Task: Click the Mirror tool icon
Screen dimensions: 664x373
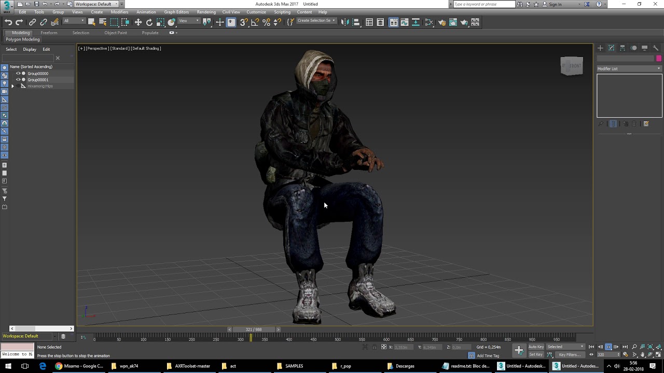Action: tap(345, 22)
